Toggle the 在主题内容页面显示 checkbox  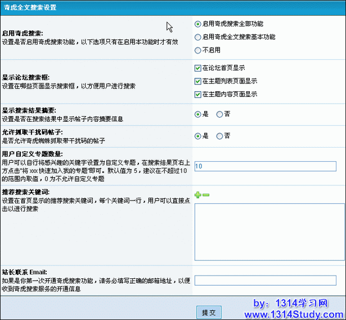click(x=197, y=94)
